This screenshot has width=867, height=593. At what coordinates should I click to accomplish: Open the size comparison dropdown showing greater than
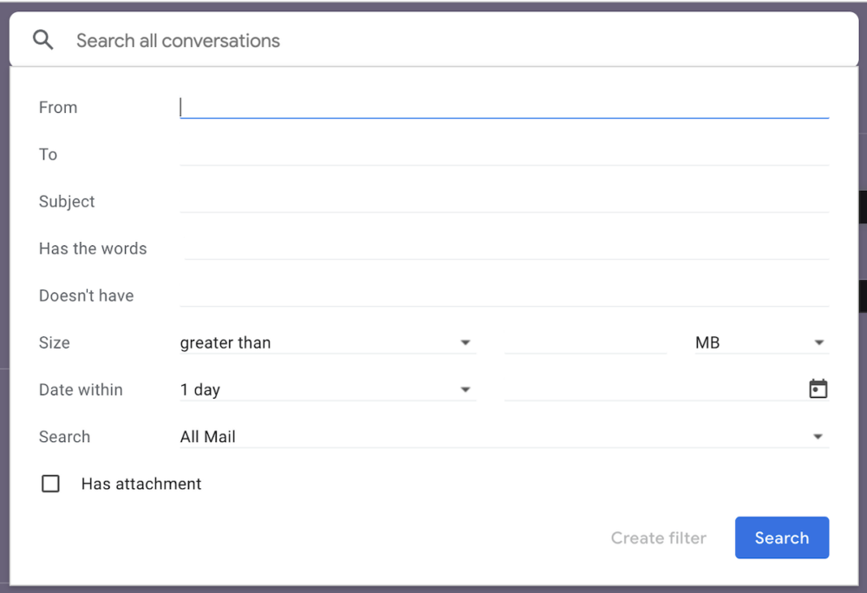(x=328, y=342)
